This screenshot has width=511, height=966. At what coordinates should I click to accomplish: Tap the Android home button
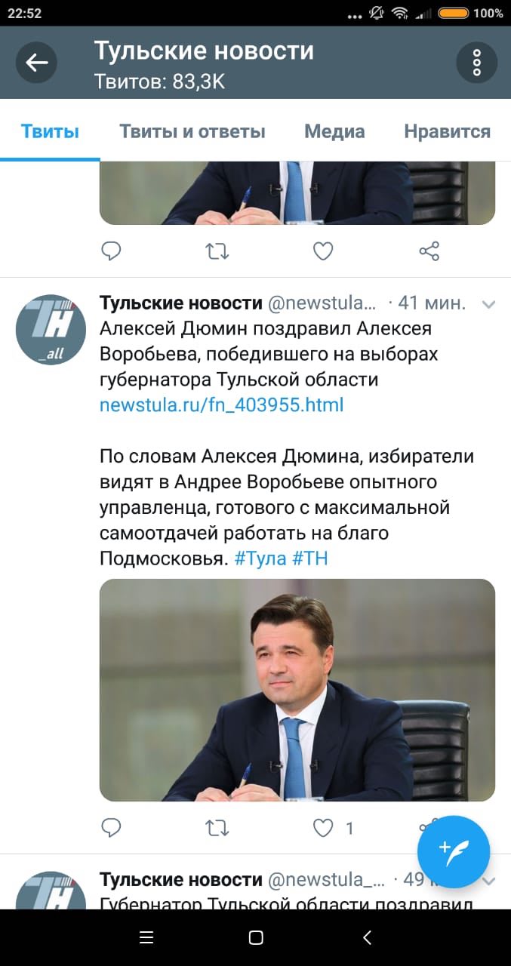coord(256,937)
